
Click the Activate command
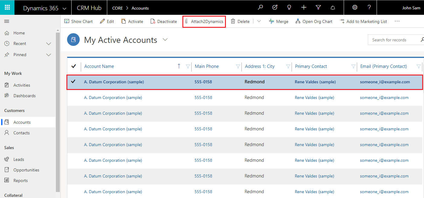(x=132, y=21)
